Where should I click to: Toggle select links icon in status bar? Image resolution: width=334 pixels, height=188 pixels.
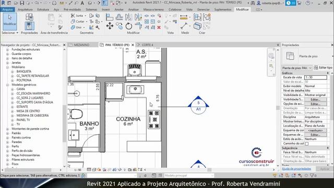tap(275, 175)
